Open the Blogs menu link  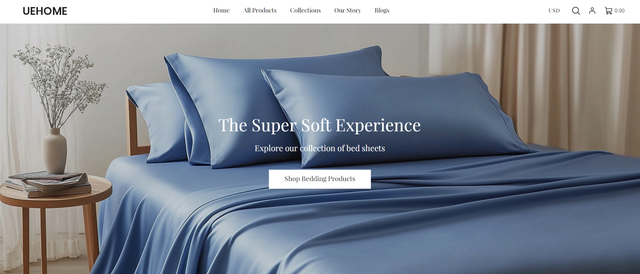point(382,10)
